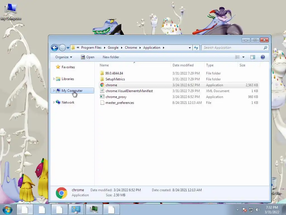Select Favorites in navigation pane
Screen dimensions: 286x215
coord(68,67)
